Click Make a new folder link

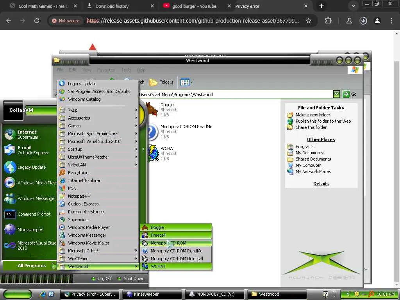313,115
